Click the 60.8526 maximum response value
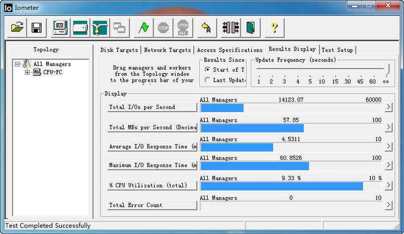 coord(291,158)
